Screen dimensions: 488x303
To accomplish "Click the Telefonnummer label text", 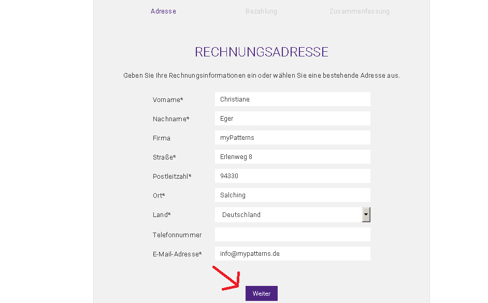I will tap(177, 235).
